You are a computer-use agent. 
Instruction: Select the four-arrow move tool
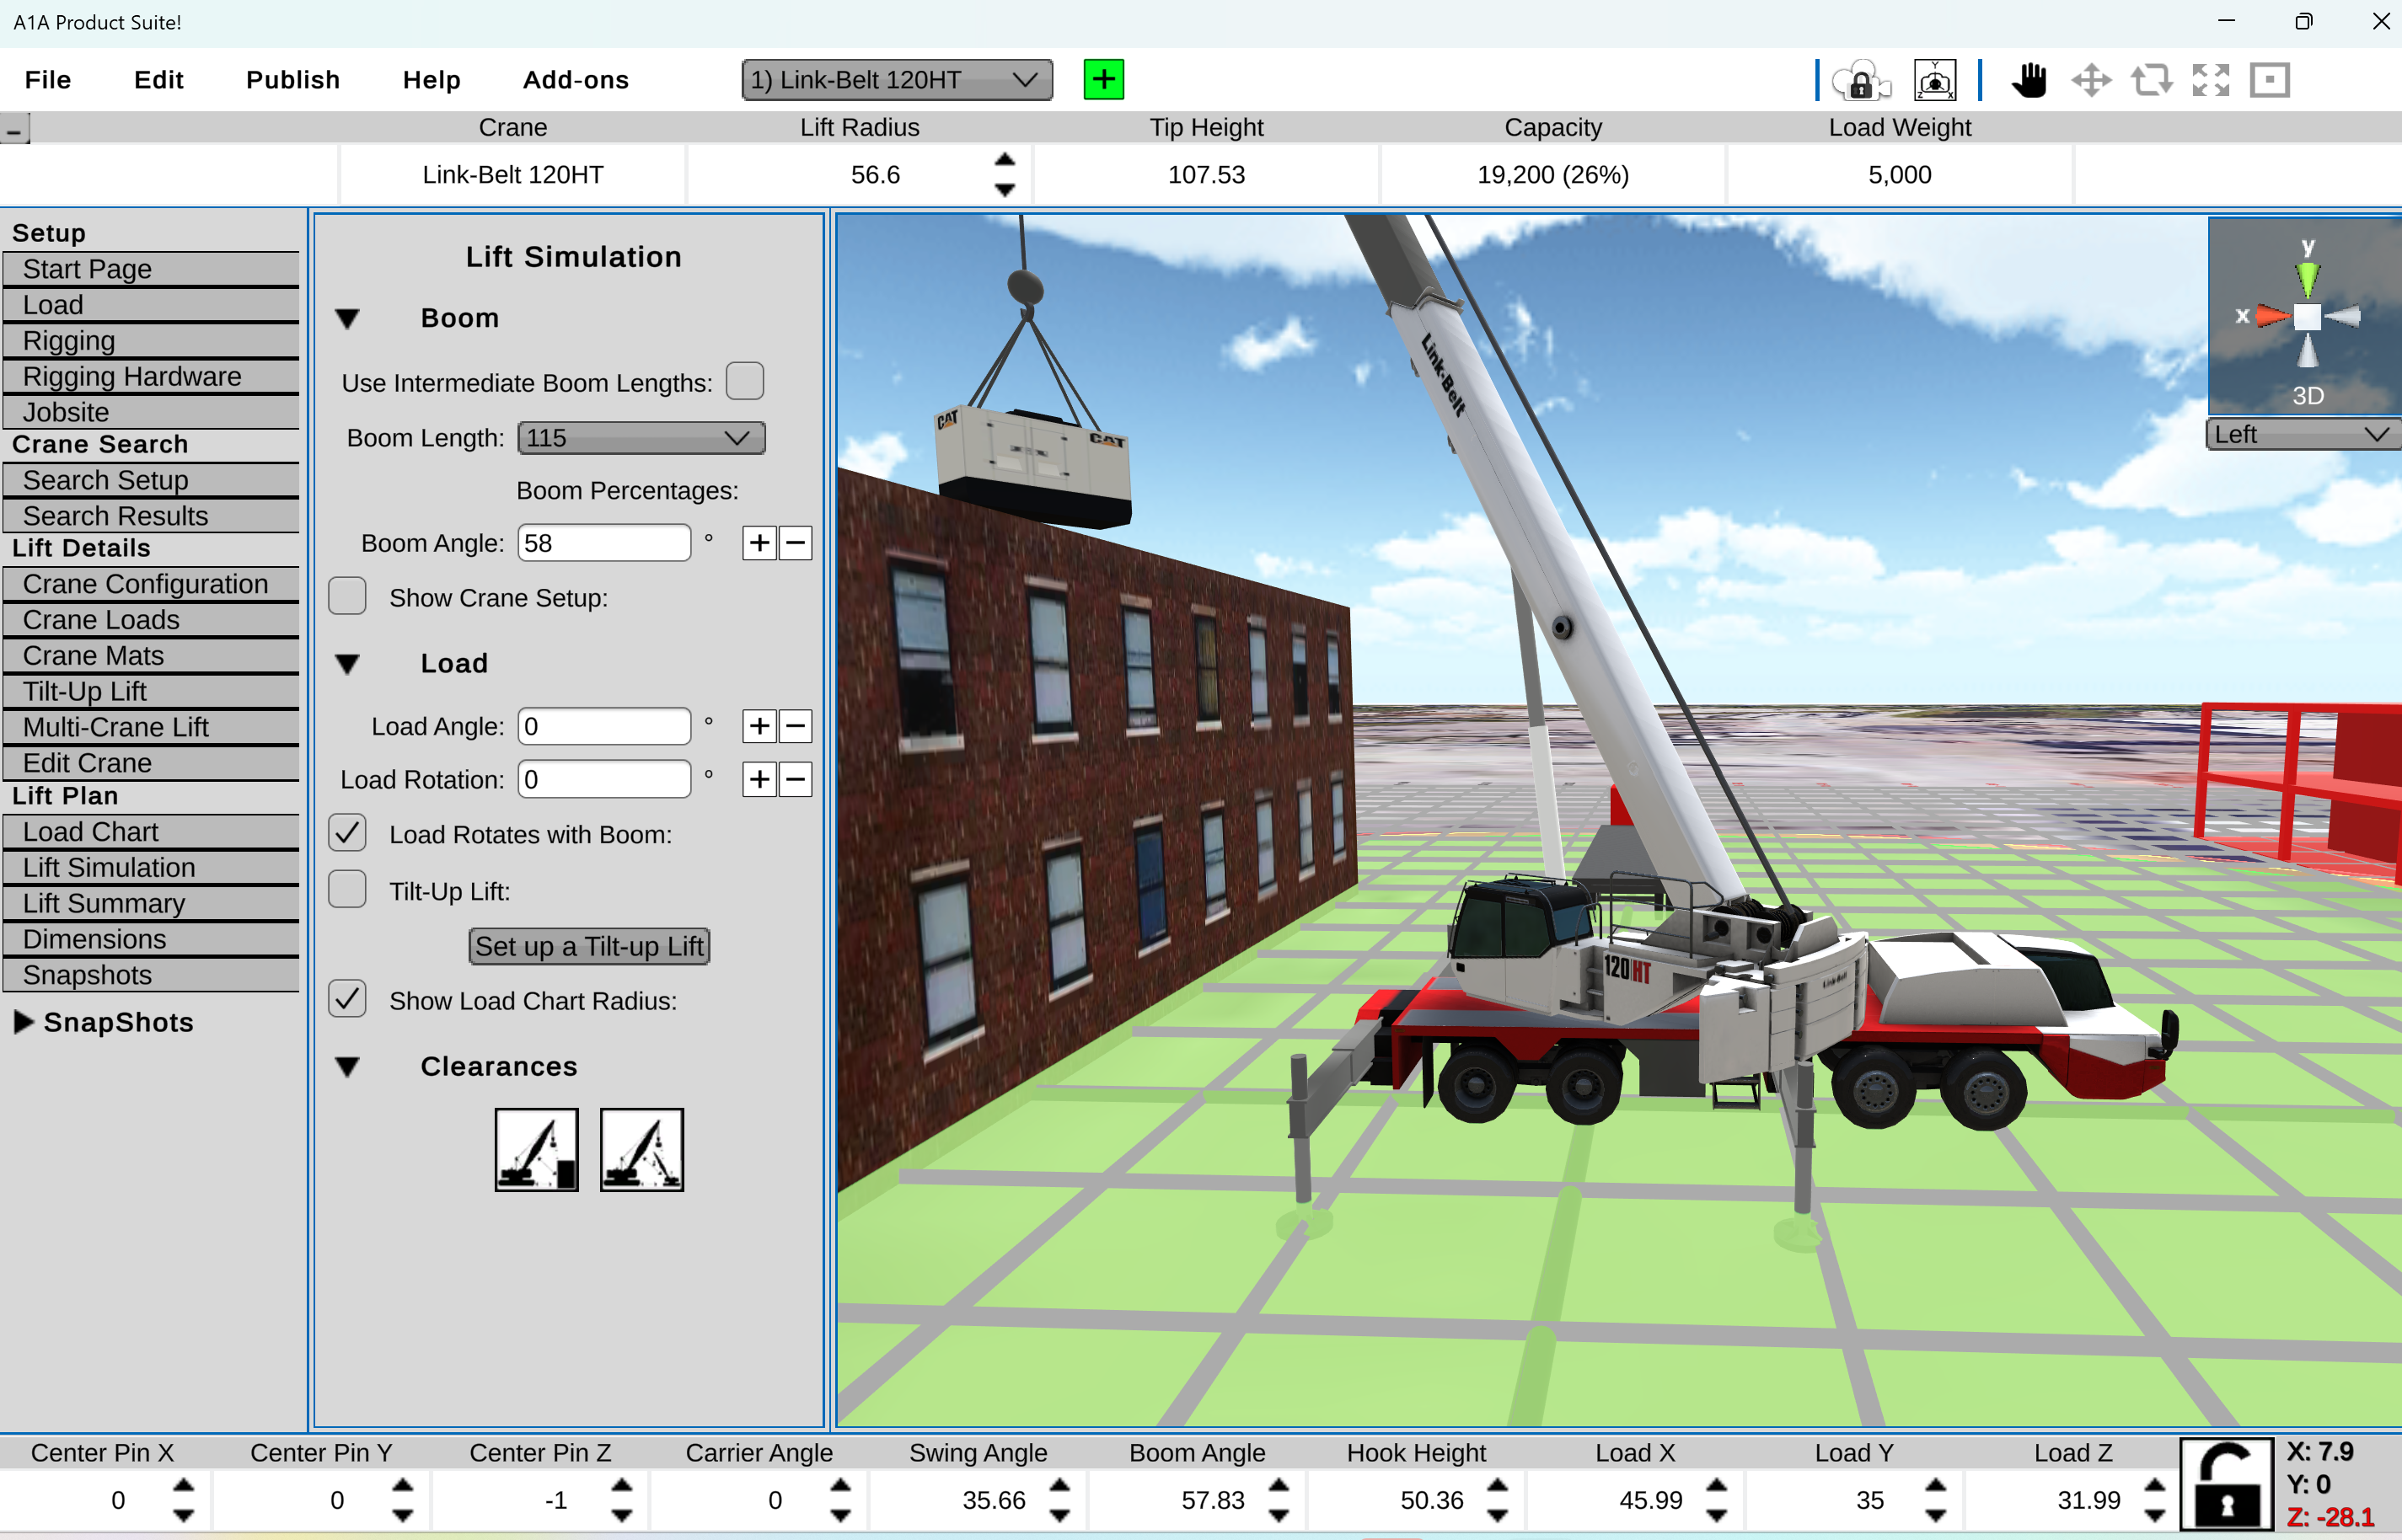(2091, 80)
